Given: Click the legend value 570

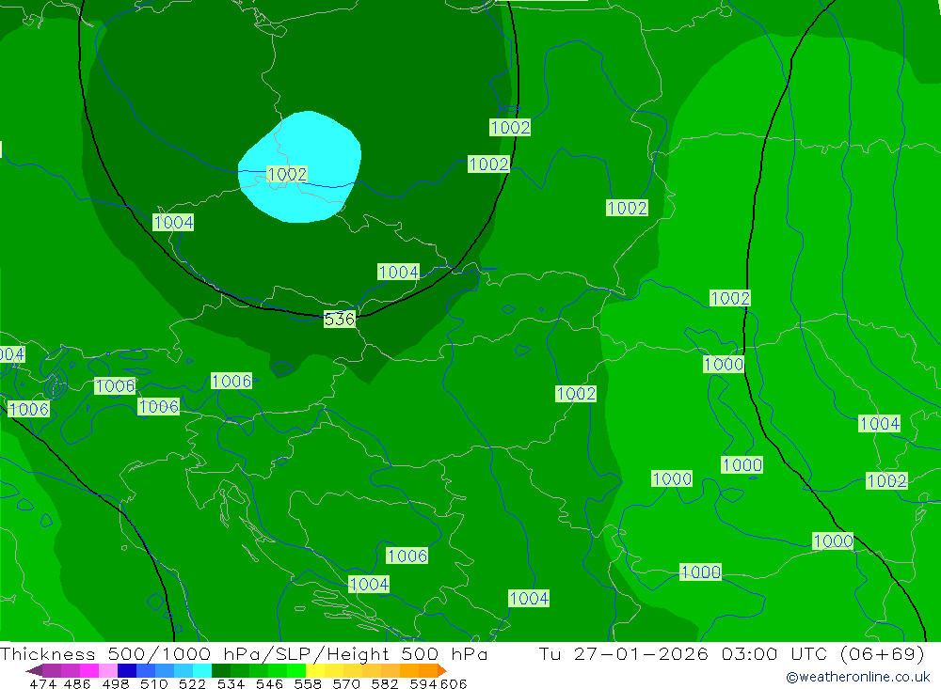Looking at the screenshot, I should click(x=345, y=683).
